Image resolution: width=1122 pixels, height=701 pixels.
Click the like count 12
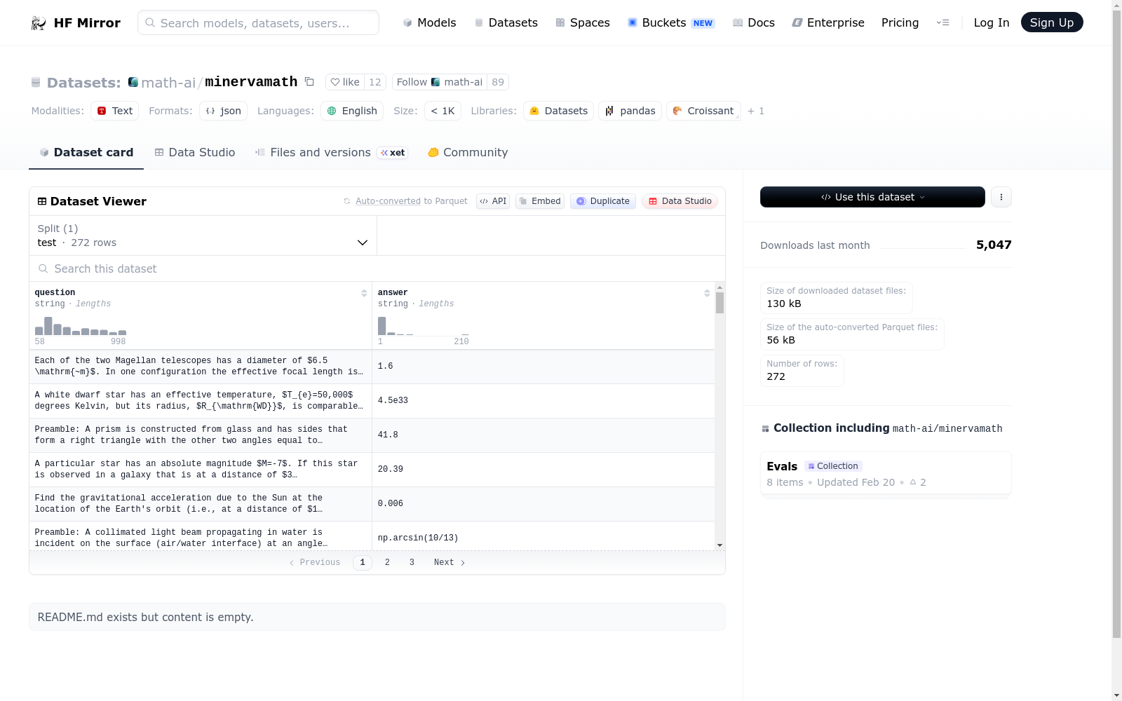[x=375, y=82]
